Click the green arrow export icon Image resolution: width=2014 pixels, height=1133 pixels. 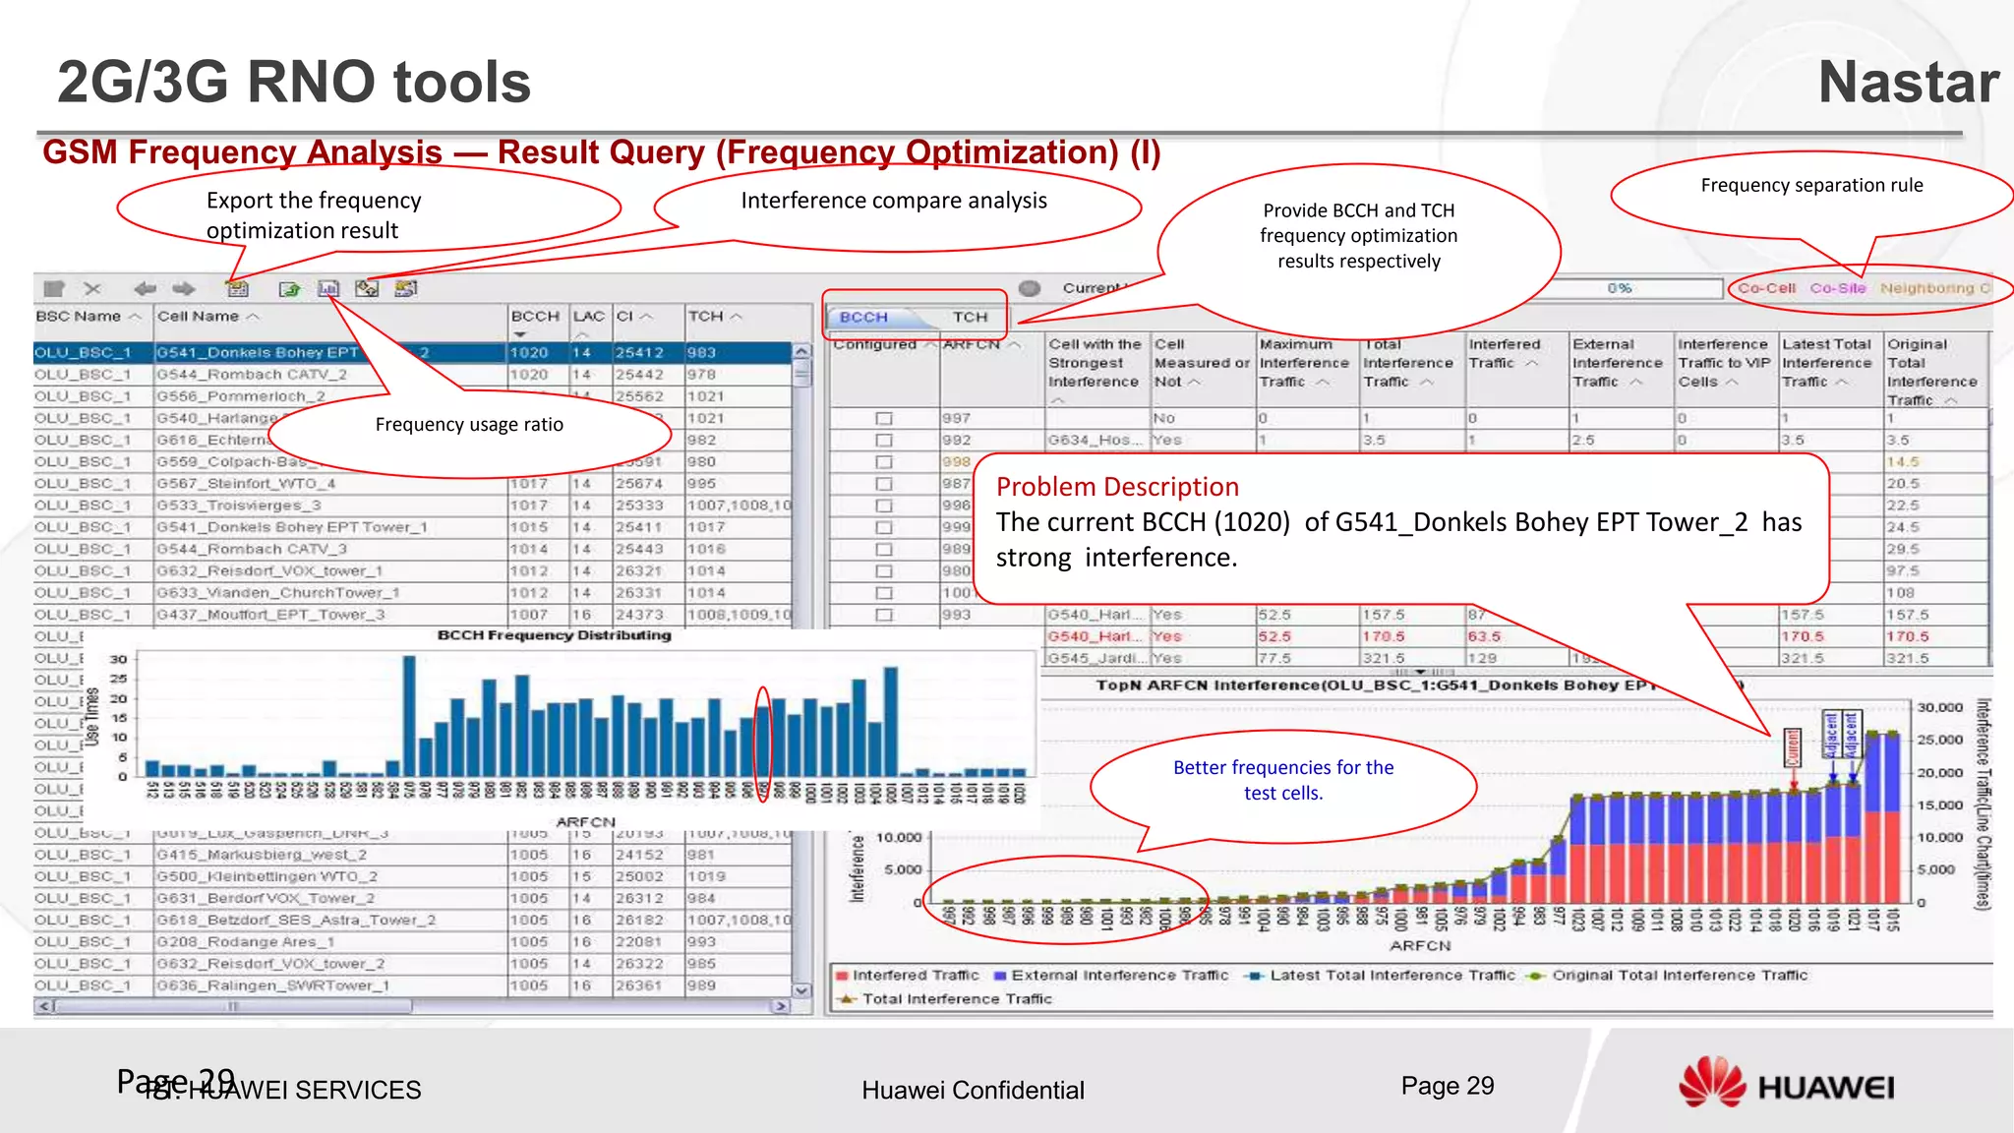(289, 288)
